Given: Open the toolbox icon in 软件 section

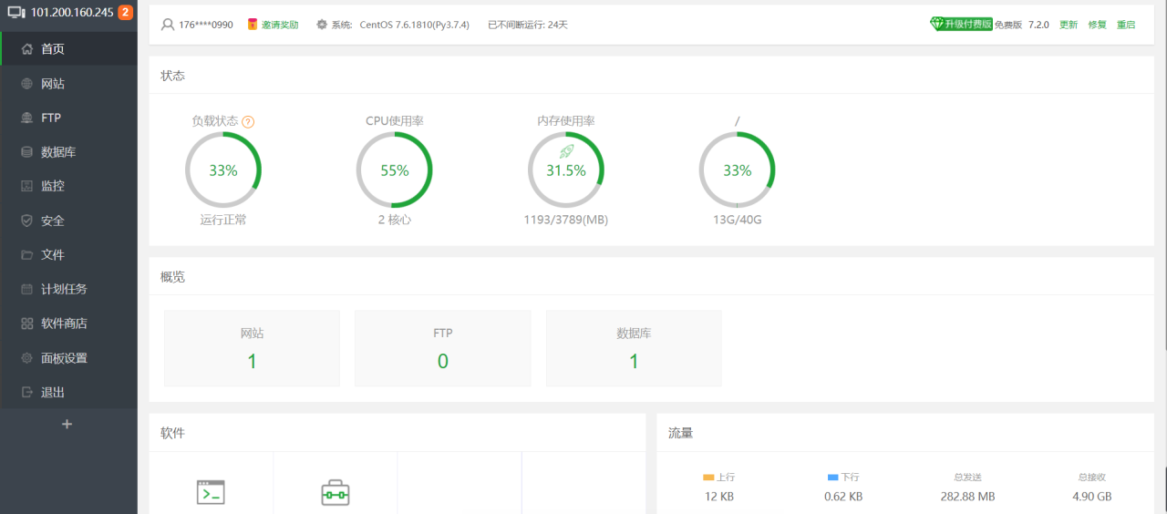Looking at the screenshot, I should [x=336, y=492].
